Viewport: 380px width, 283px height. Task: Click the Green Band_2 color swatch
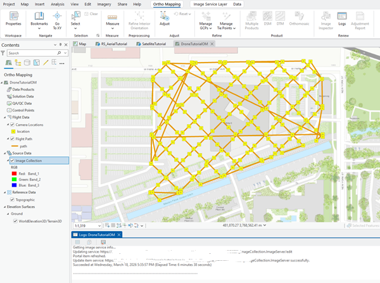(x=14, y=179)
